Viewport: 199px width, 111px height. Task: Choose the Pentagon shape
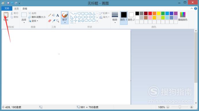[x=79, y=17]
